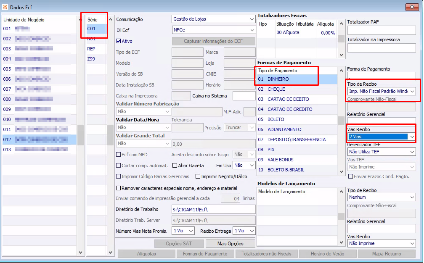Click the Mapa Resumo button
This screenshot has width=424, height=263.
coord(387,254)
